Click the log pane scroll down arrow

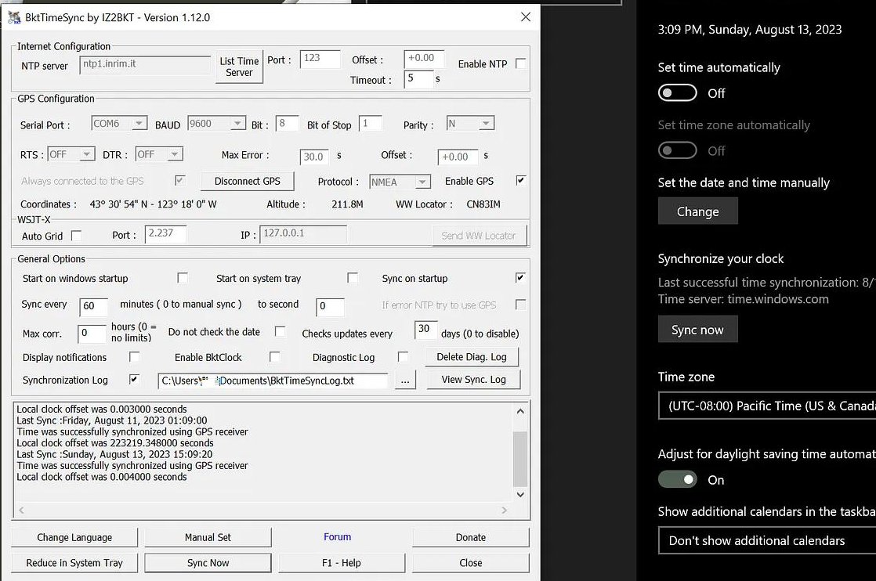(x=520, y=494)
